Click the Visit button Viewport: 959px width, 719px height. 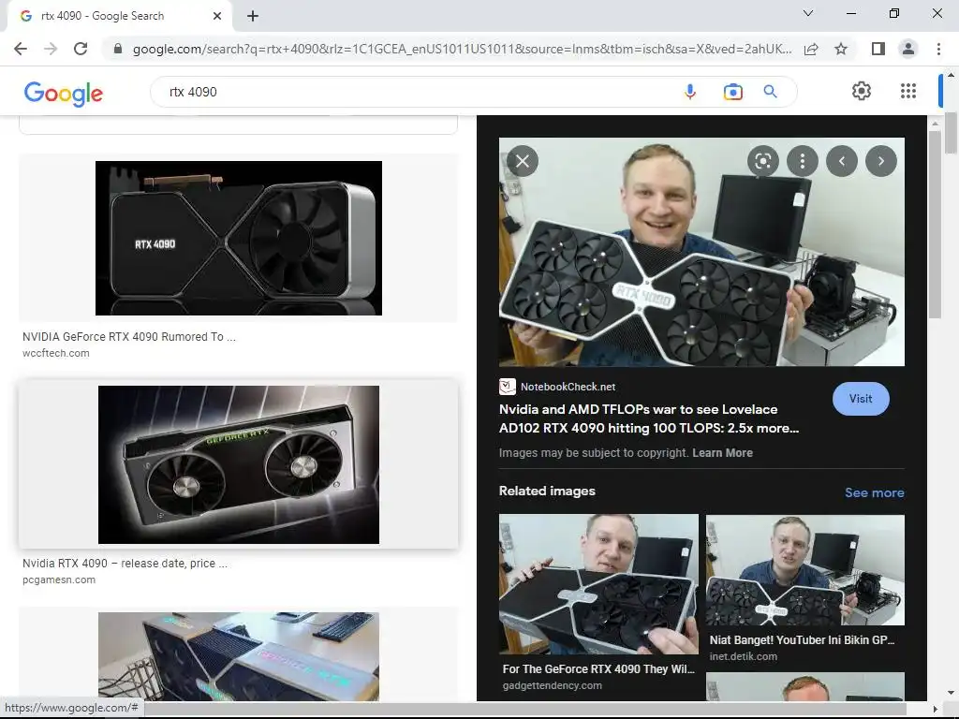point(861,399)
